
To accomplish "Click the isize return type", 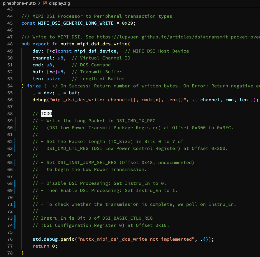I will [34, 86].
